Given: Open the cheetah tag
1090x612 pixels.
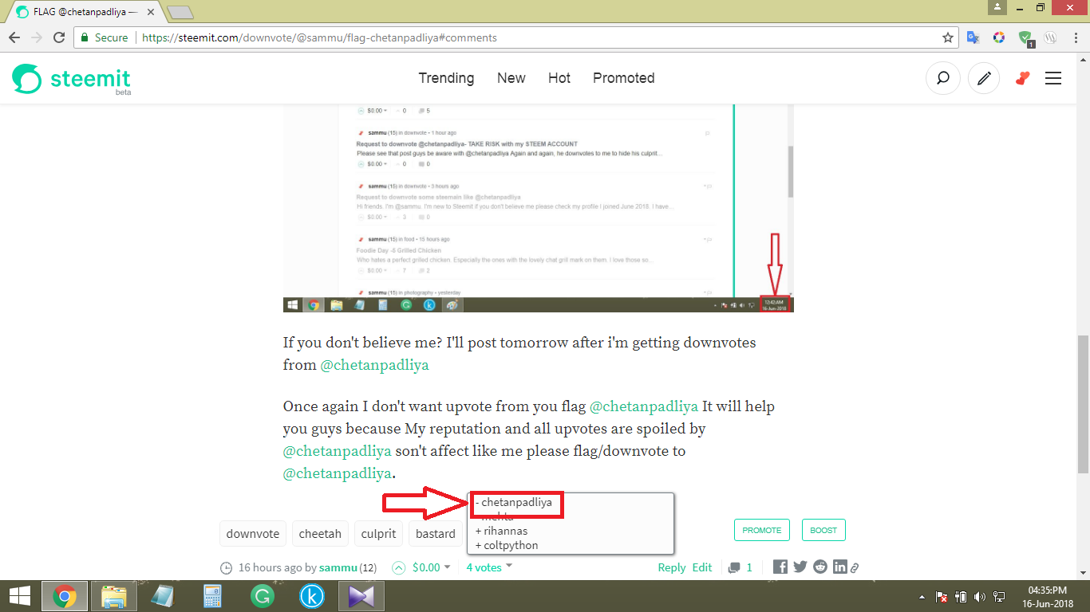Looking at the screenshot, I should [320, 533].
